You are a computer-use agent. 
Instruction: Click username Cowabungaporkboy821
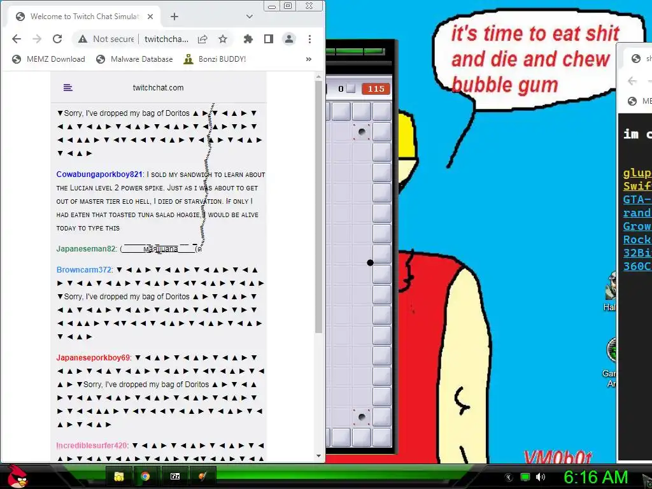(99, 174)
